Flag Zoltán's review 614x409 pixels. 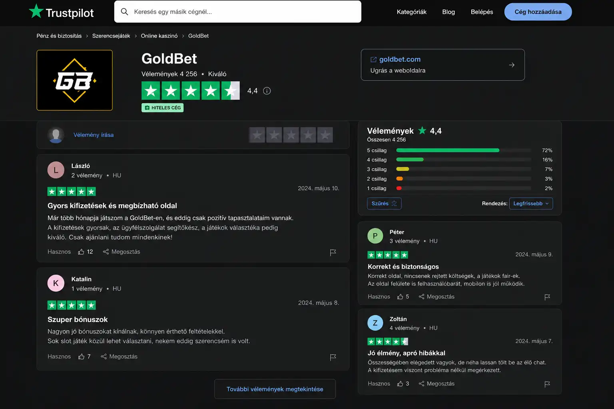(547, 384)
